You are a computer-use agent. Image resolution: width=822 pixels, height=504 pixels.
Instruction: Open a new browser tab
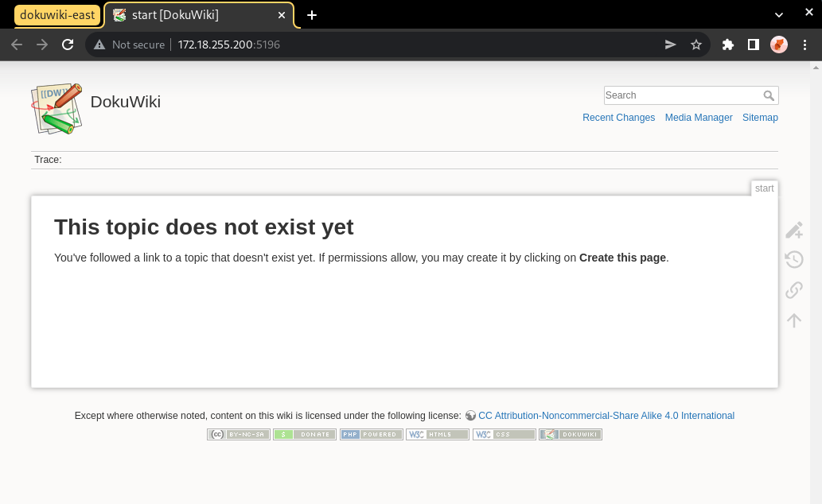pos(312,15)
